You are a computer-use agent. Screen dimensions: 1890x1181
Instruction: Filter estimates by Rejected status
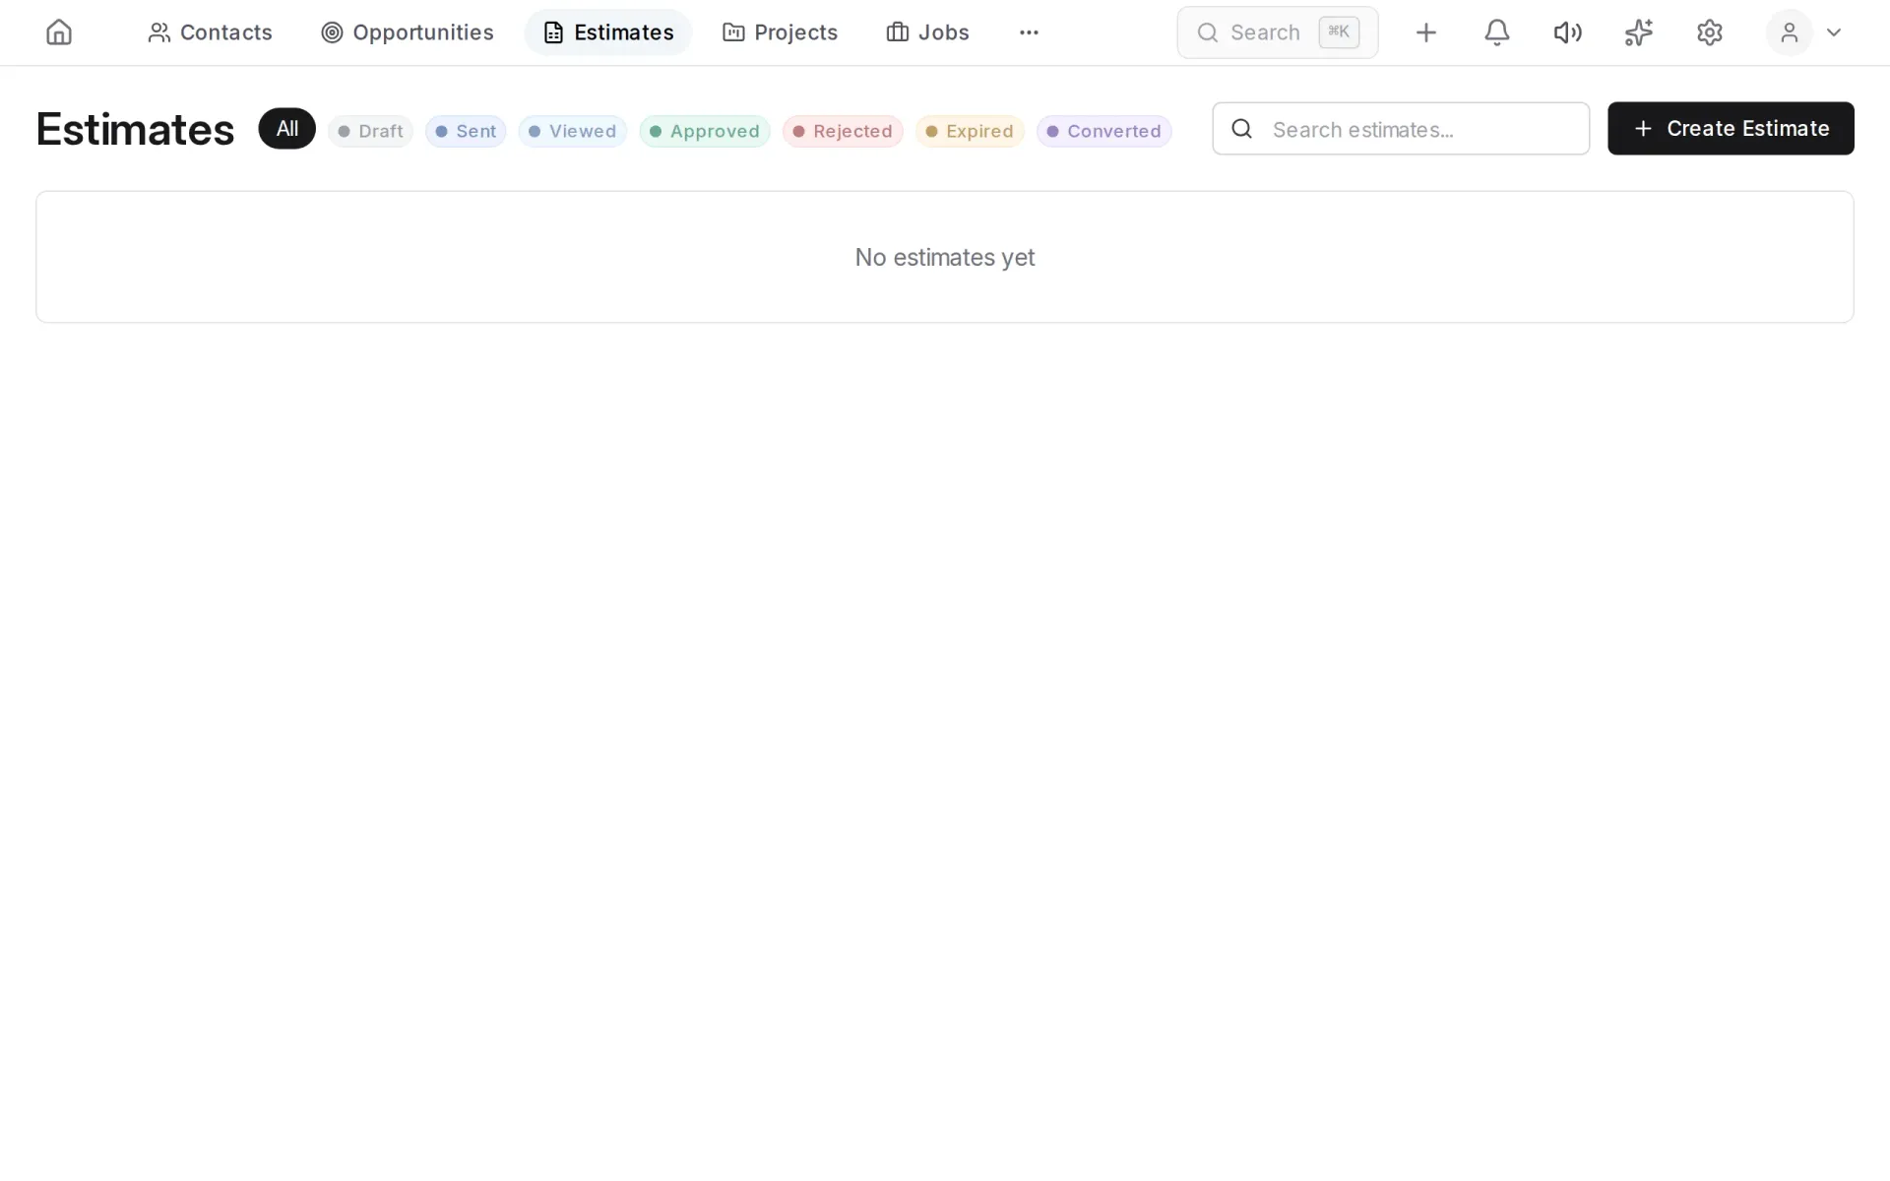click(x=843, y=131)
